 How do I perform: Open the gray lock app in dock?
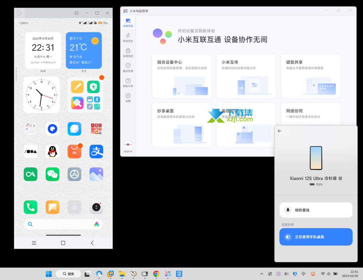coord(74,207)
